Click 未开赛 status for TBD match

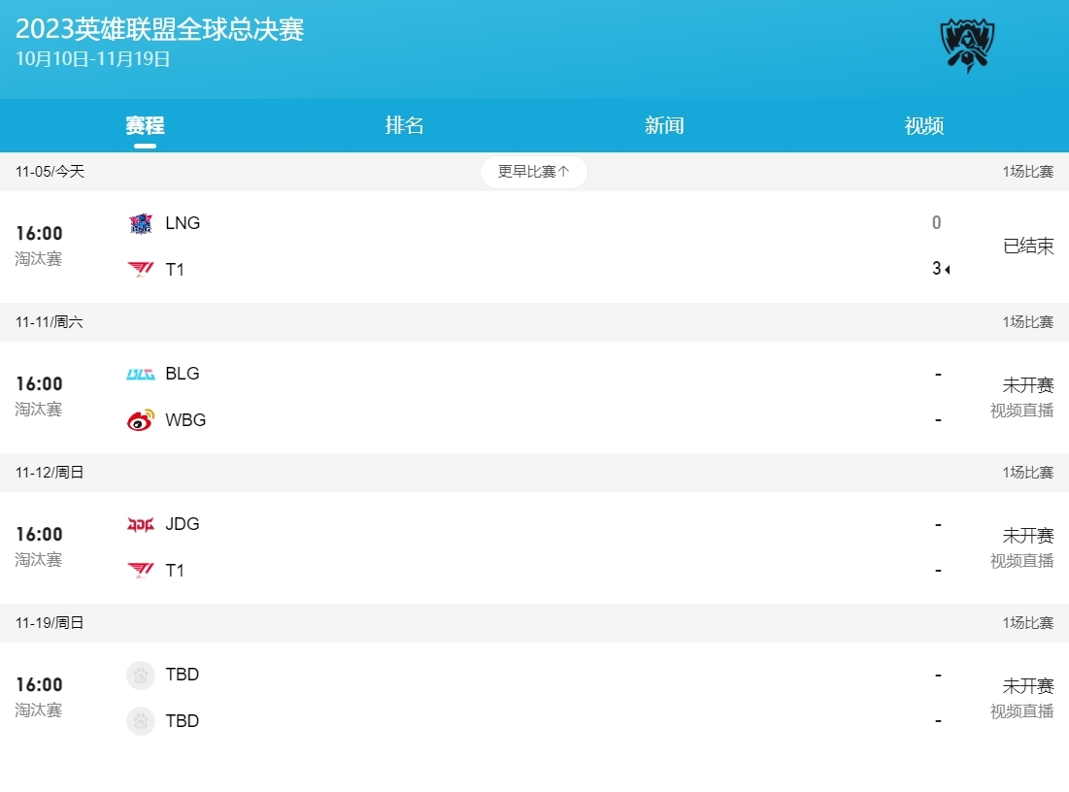coord(1028,685)
